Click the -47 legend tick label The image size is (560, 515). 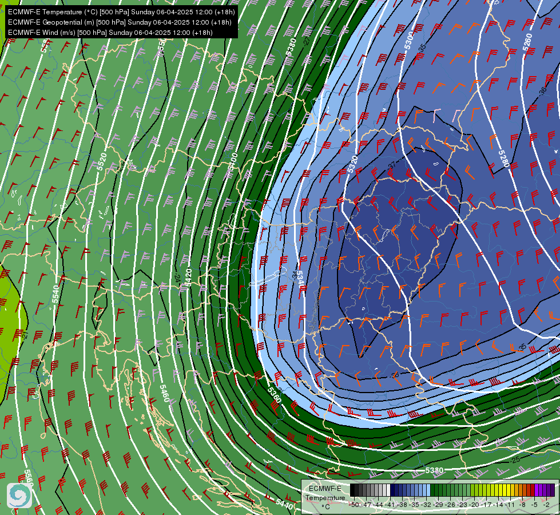pyautogui.click(x=367, y=505)
